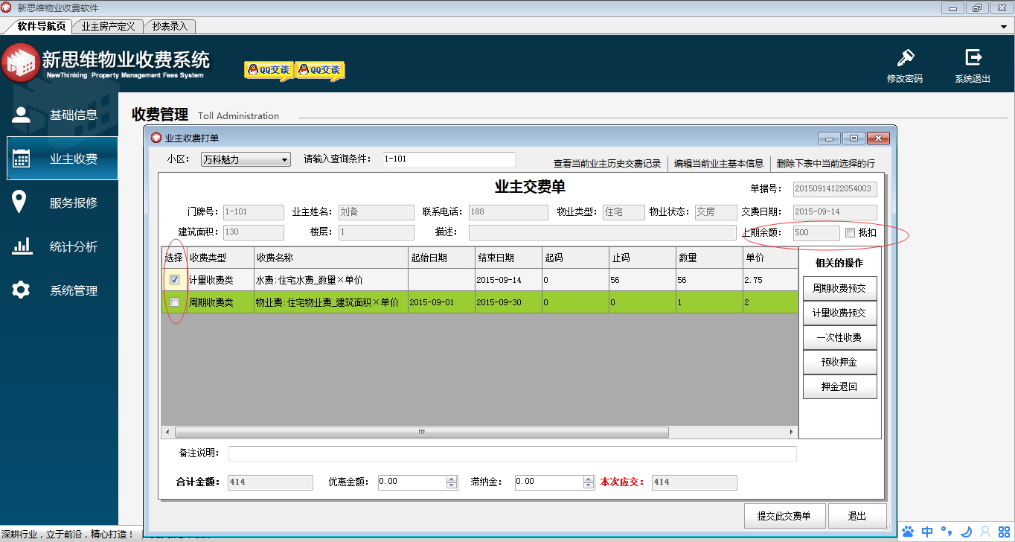Focus the 请输入查询条件 search field
The height and width of the screenshot is (542, 1015).
449,159
